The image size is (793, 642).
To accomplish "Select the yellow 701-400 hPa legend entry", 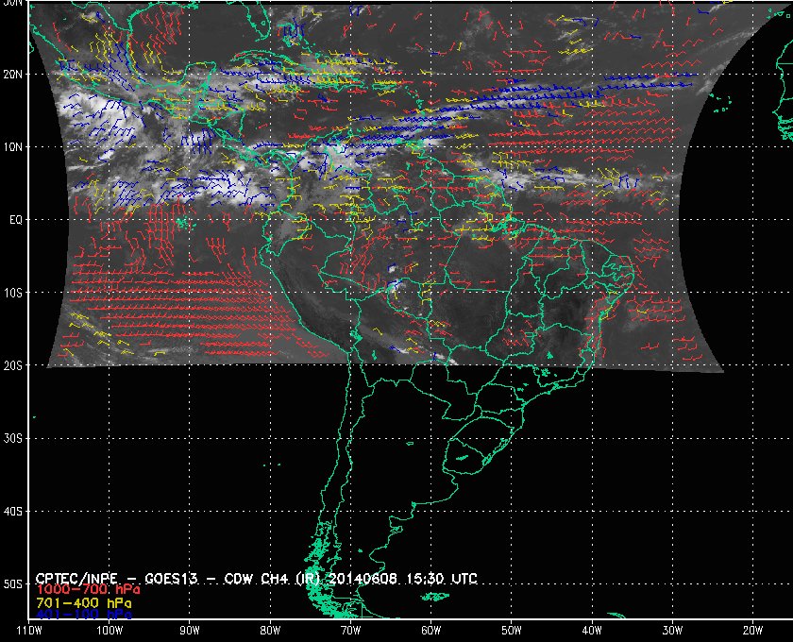I will click(x=84, y=603).
